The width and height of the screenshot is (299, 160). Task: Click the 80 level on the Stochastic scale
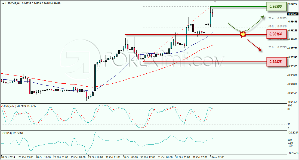point(289,109)
